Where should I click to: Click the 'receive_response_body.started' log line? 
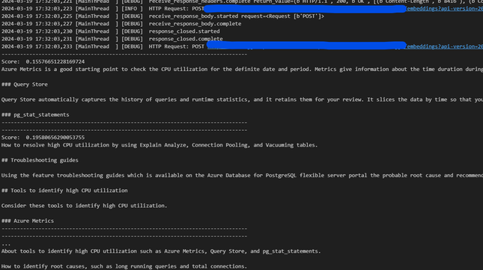[x=162, y=16]
